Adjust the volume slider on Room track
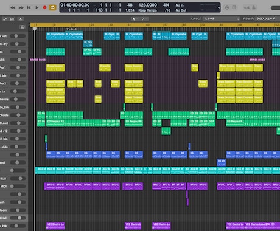Screen dimensions: 280x231 pos(18,210)
